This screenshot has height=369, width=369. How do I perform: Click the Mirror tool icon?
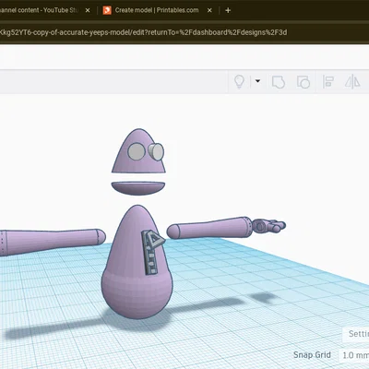tap(352, 82)
